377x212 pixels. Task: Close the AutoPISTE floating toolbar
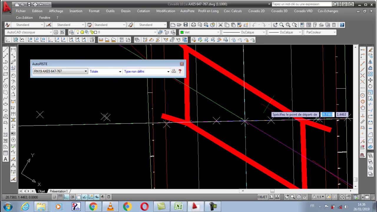pos(182,64)
